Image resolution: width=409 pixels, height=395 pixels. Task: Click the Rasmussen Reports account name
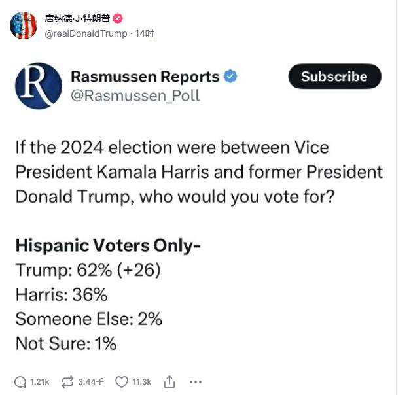(x=145, y=77)
